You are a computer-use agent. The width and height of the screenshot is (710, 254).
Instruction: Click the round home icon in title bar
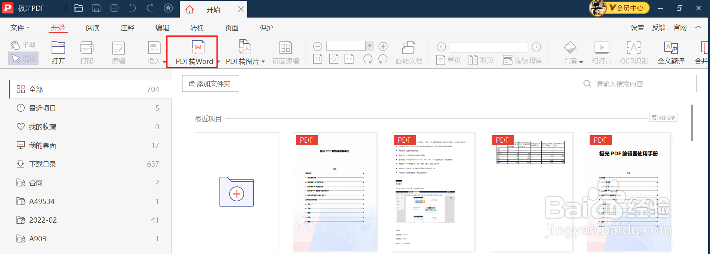[168, 8]
